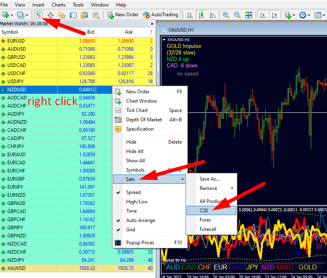Open the Charts menu
The width and height of the screenshot is (327, 278).
point(58,5)
